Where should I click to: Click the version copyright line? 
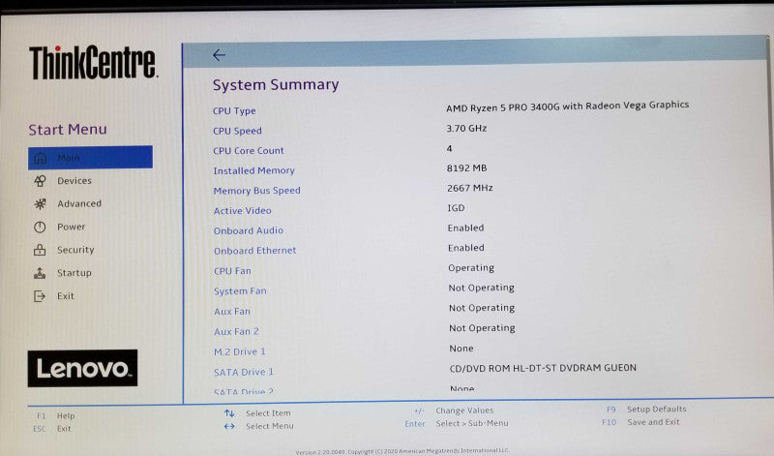[x=402, y=451]
